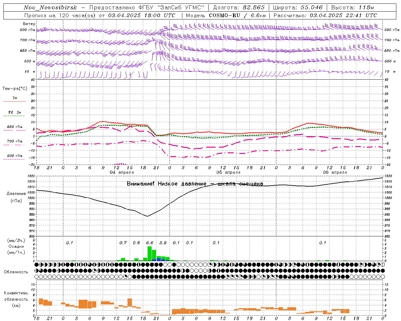This screenshot has width=401, height=321.
Task: Click the 'Конвективн.' convective cloud label
Action: (16, 293)
